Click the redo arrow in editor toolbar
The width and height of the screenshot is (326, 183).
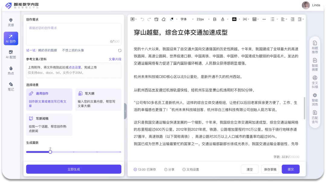(149, 19)
